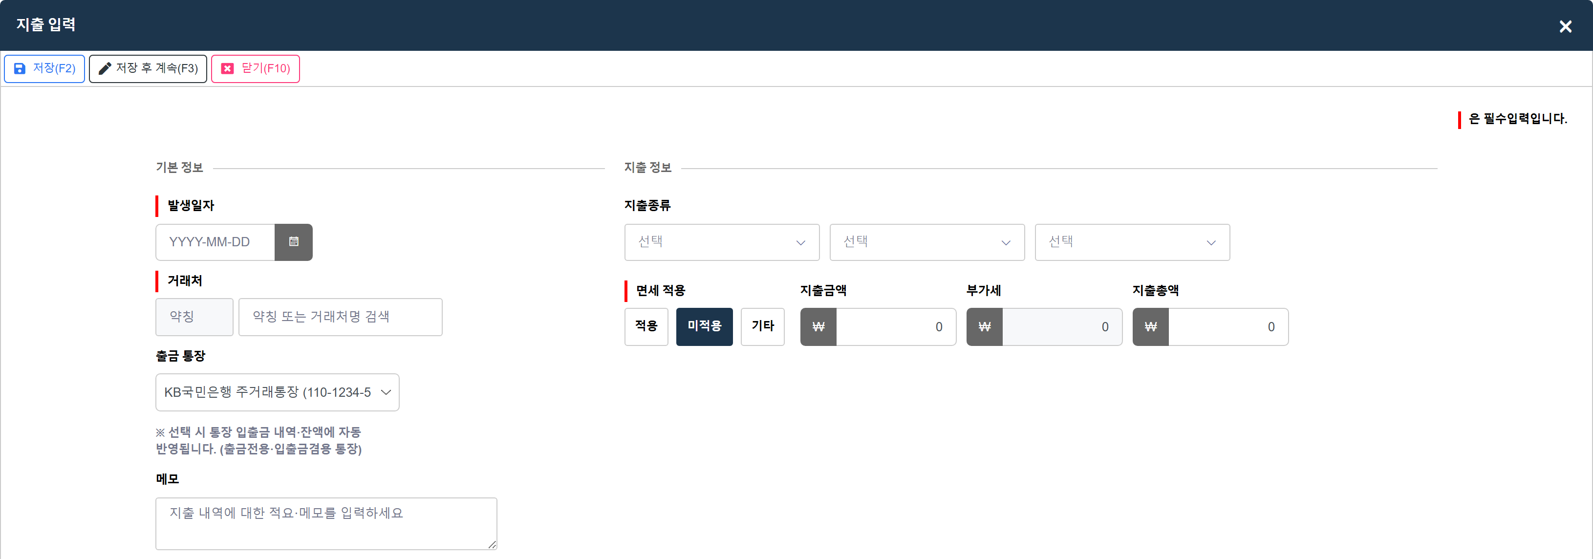The width and height of the screenshot is (1593, 559).
Task: Open the calendar date picker icon
Action: [x=294, y=242]
